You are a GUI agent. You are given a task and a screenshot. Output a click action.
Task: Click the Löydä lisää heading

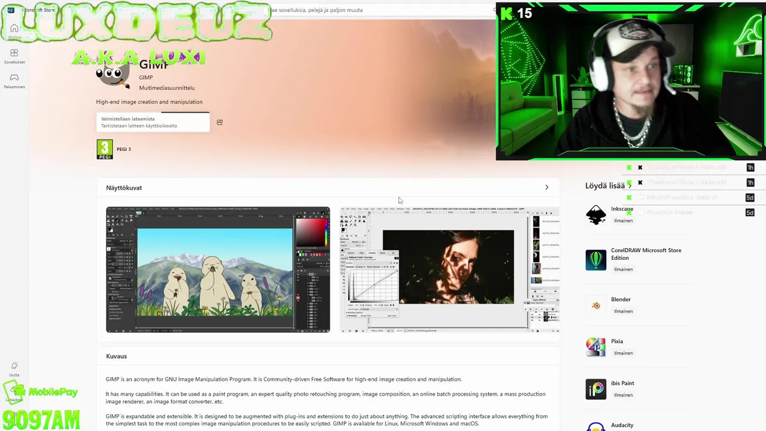pos(604,186)
